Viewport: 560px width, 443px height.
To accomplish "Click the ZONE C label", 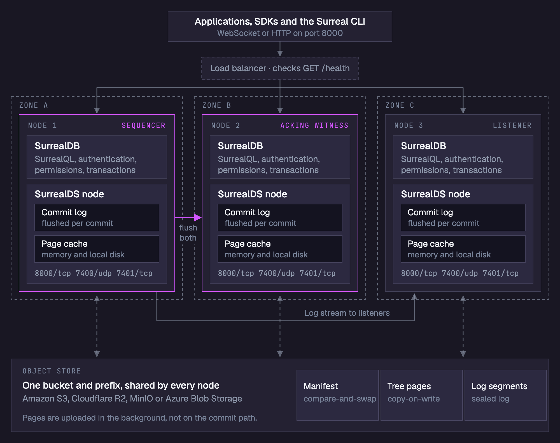I will click(x=400, y=105).
